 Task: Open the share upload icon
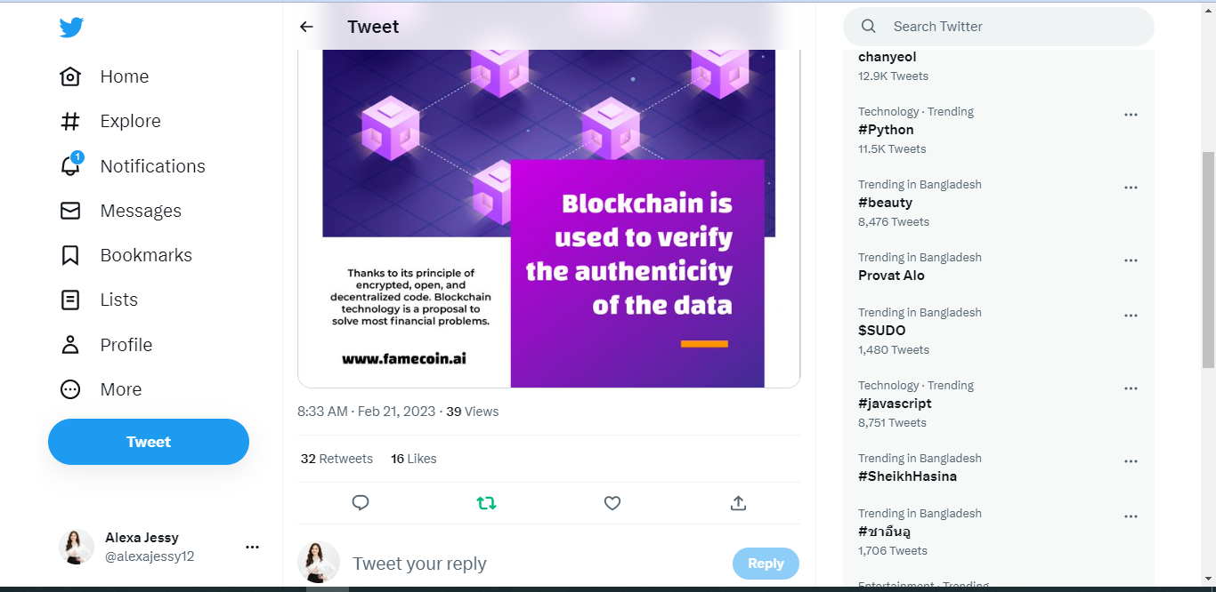tap(738, 503)
